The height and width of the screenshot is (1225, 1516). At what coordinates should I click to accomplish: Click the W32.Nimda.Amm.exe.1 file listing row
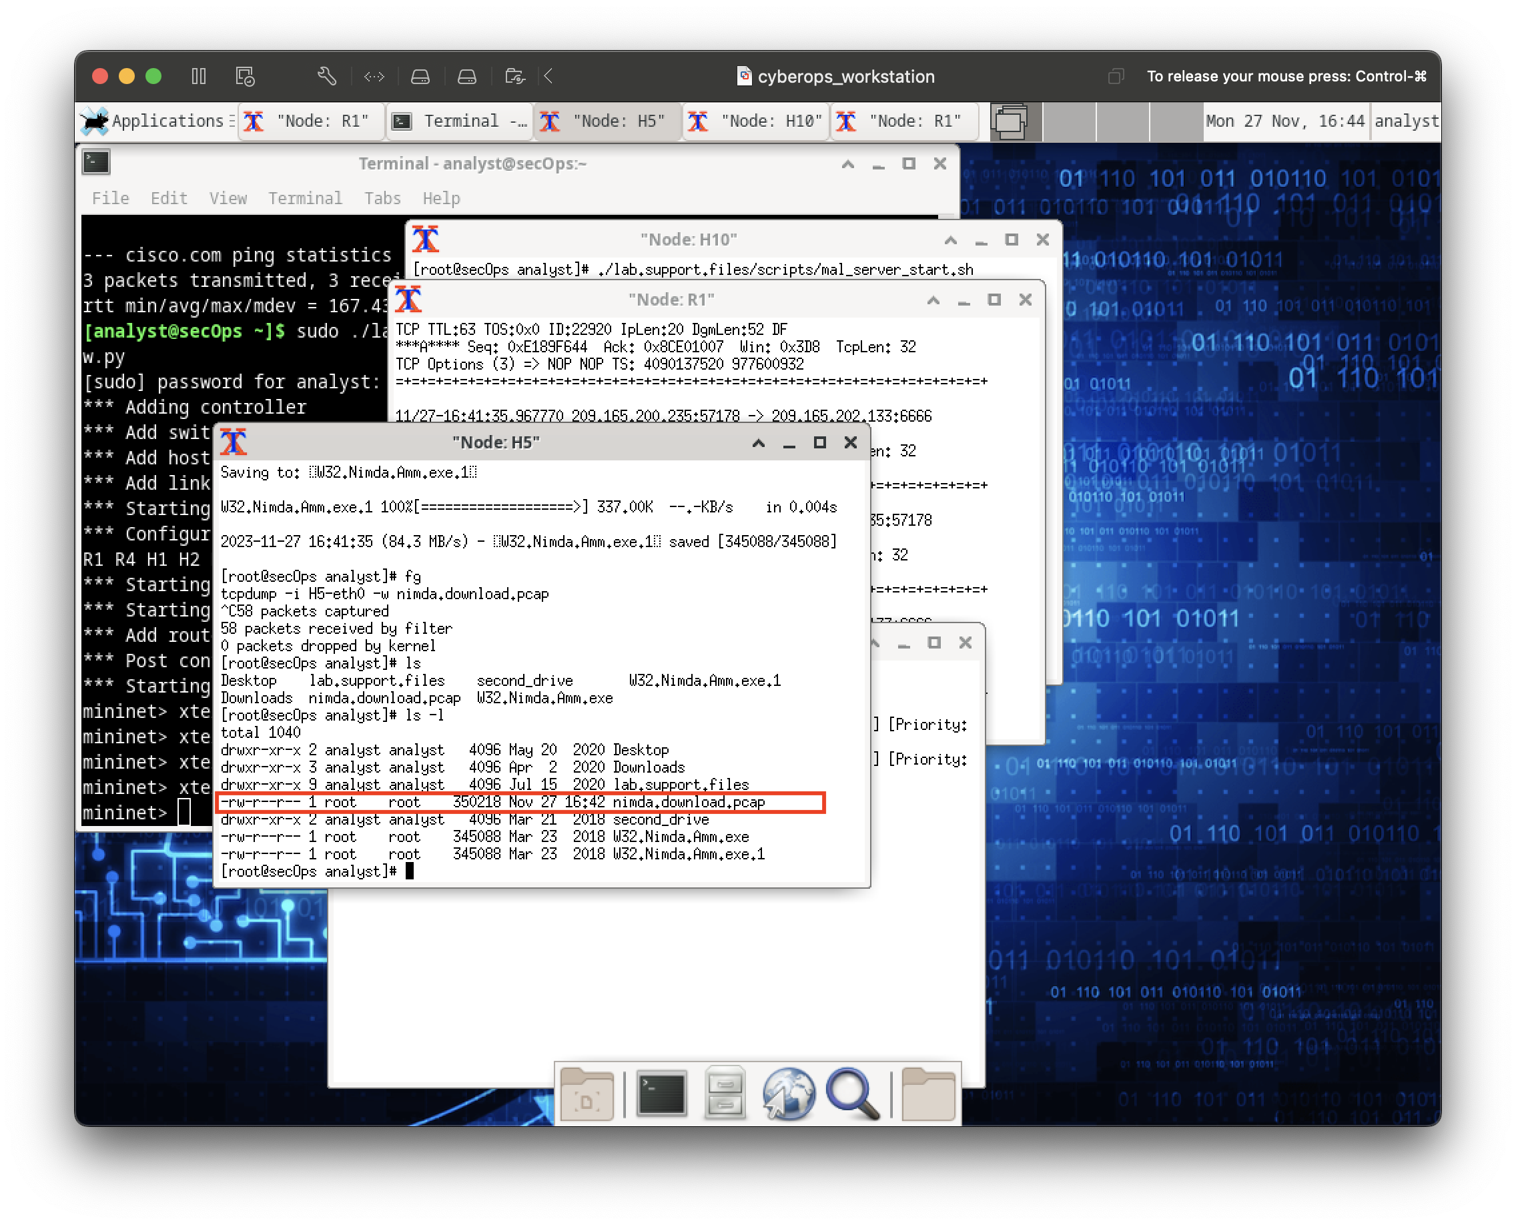click(x=492, y=854)
